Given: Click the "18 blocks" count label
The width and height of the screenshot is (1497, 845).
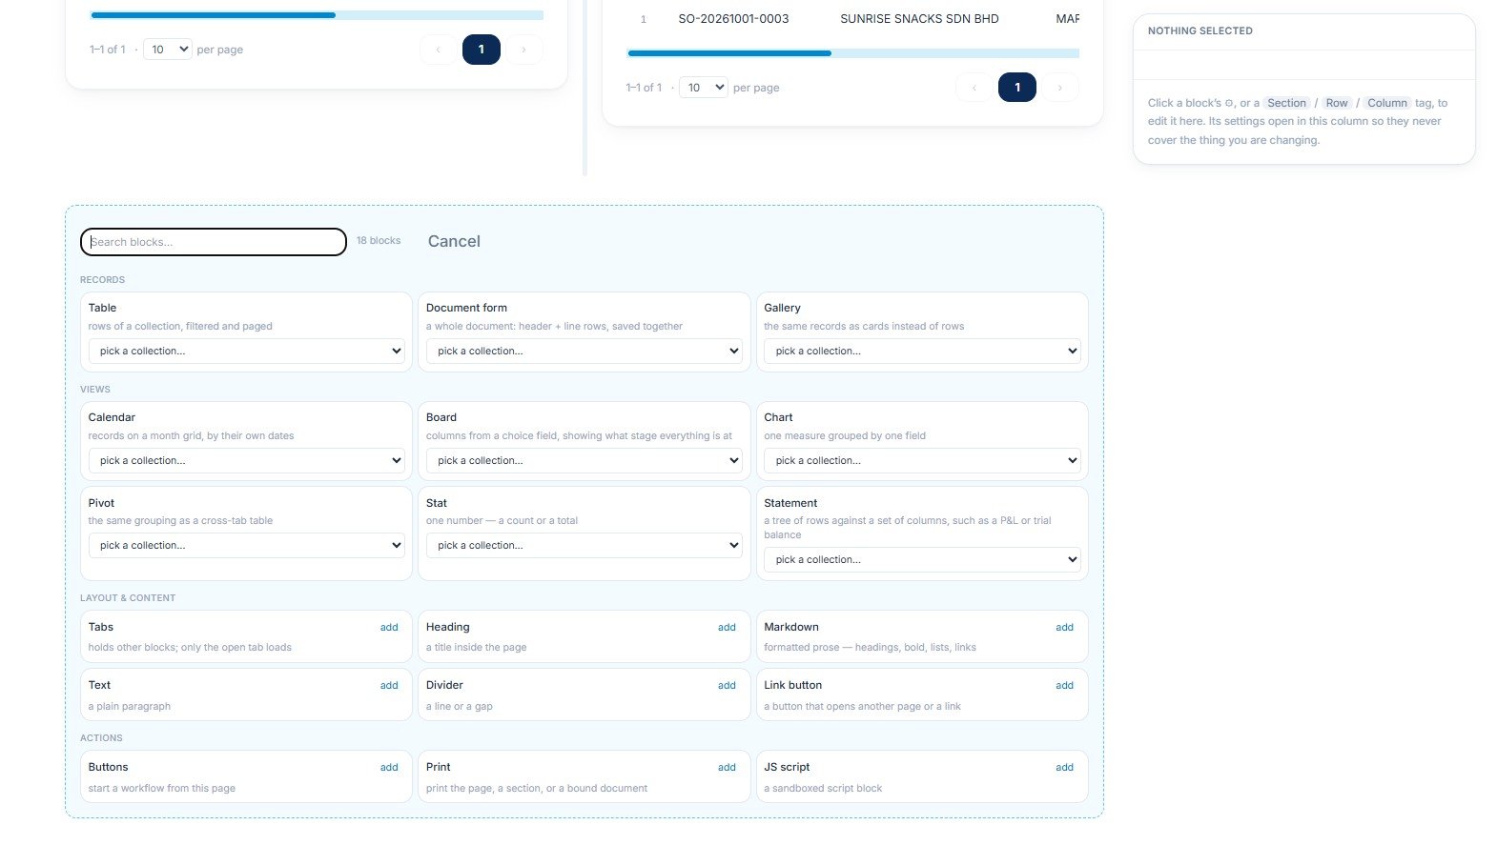Looking at the screenshot, I should pyautogui.click(x=379, y=241).
